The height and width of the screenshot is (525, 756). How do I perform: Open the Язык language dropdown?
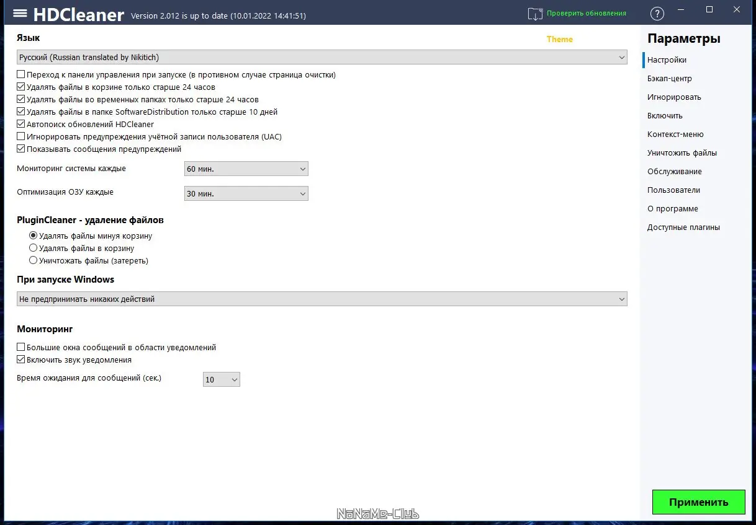(322, 57)
